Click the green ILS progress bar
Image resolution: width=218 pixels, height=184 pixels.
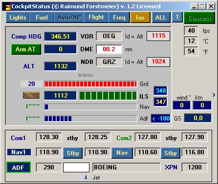pyautogui.click(x=108, y=96)
